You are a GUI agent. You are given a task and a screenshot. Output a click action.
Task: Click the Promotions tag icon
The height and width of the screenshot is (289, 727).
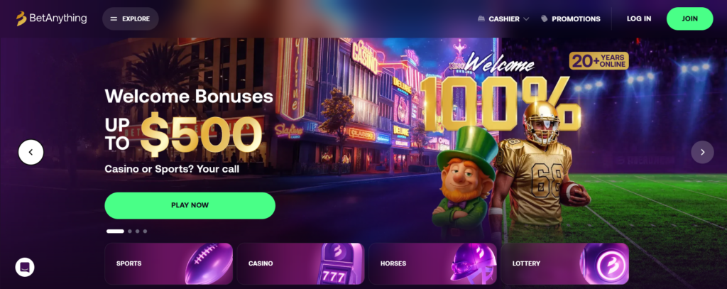pyautogui.click(x=545, y=19)
